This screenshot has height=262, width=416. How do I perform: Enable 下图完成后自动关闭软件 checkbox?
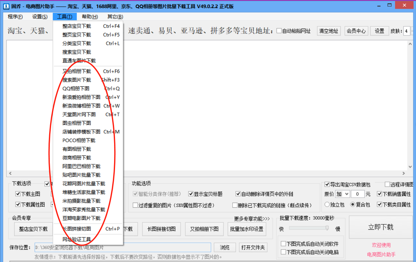point(283,243)
